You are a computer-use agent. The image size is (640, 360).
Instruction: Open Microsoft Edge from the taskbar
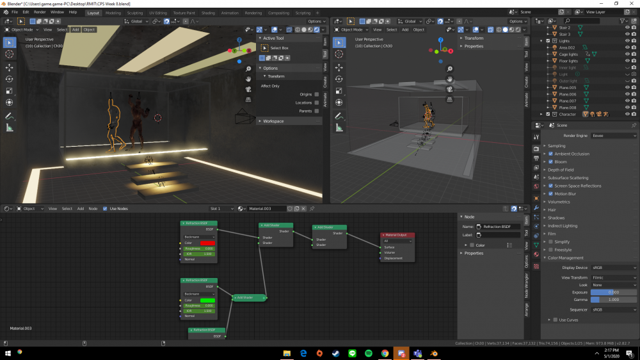[x=303, y=354]
